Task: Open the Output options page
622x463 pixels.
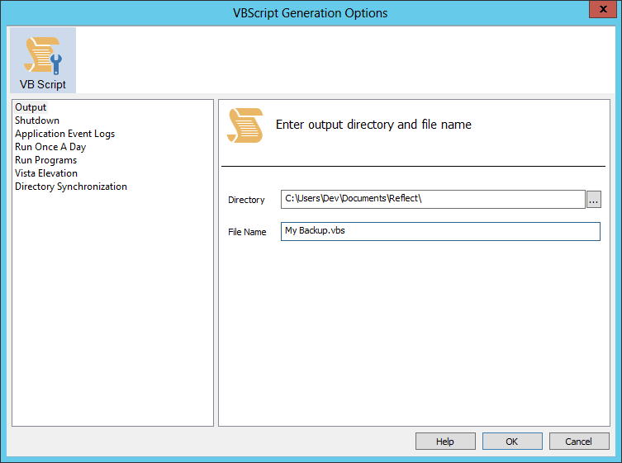Action: point(31,107)
